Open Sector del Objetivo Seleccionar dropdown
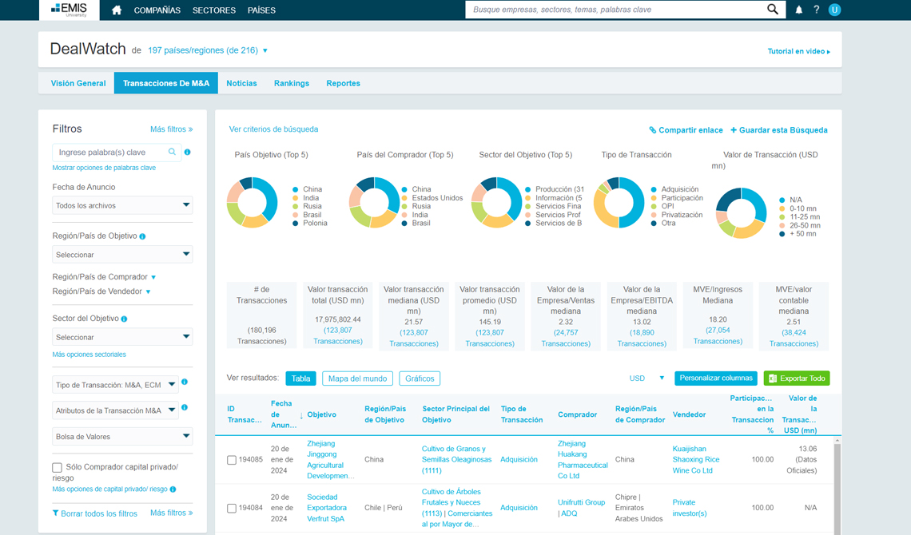This screenshot has width=911, height=535. (x=122, y=336)
